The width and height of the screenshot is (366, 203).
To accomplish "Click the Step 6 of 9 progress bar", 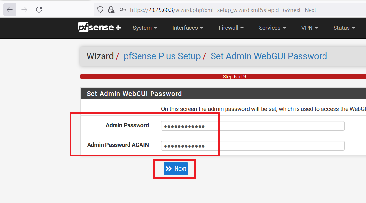I will [224, 77].
